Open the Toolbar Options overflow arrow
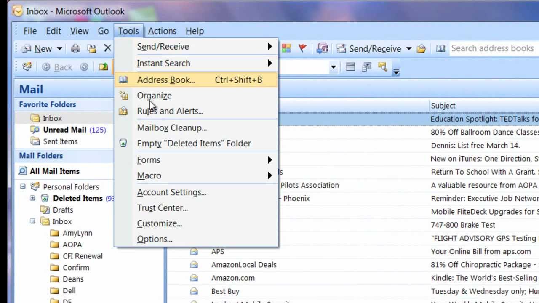Image resolution: width=539 pixels, height=303 pixels. click(x=396, y=70)
